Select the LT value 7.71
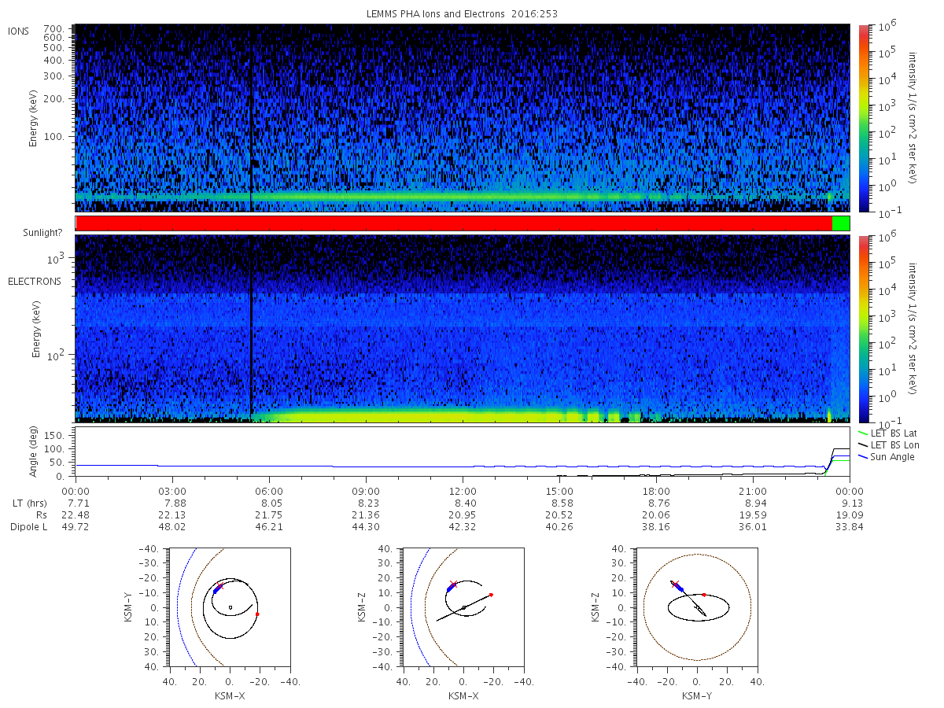The image size is (944, 708). (x=76, y=503)
